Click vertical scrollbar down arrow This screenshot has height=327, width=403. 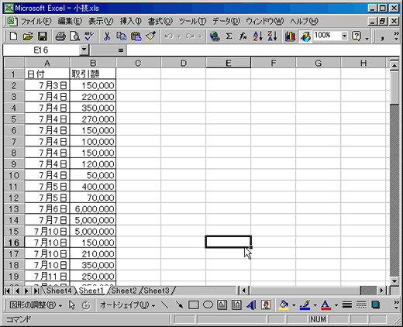(394, 281)
